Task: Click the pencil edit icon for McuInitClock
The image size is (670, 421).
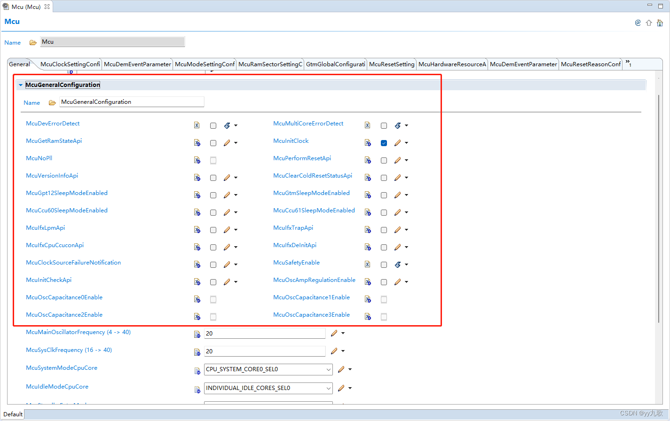Action: pos(398,143)
